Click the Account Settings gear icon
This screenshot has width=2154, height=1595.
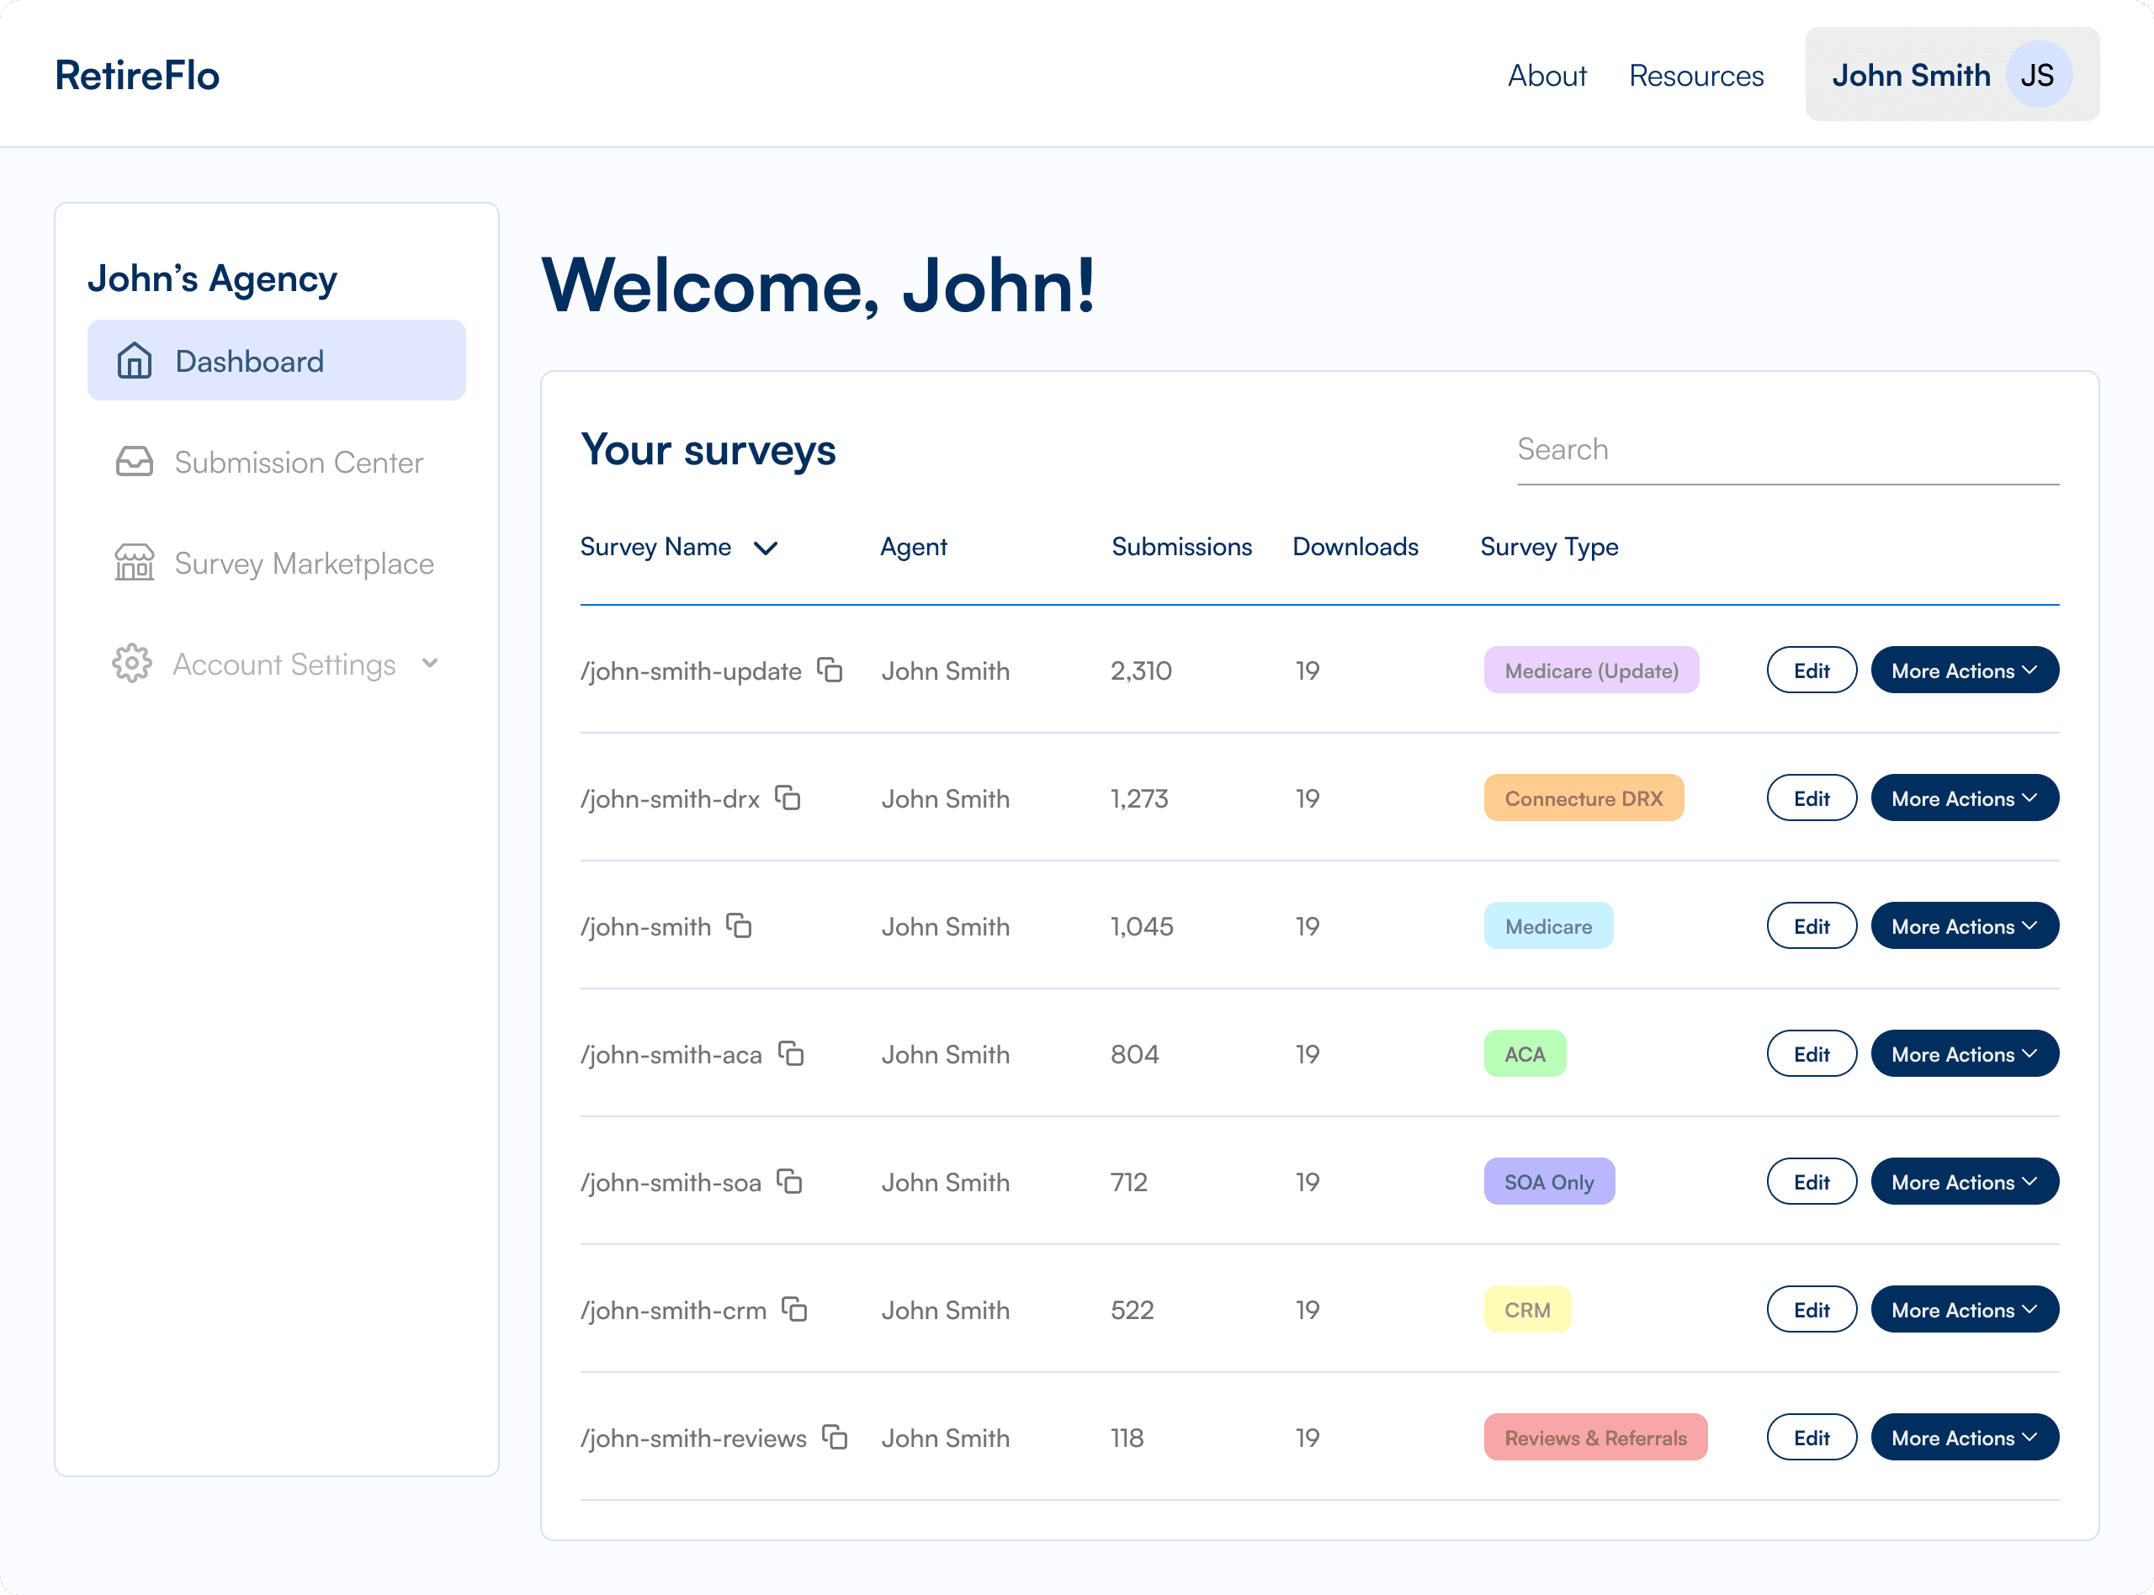(x=132, y=663)
